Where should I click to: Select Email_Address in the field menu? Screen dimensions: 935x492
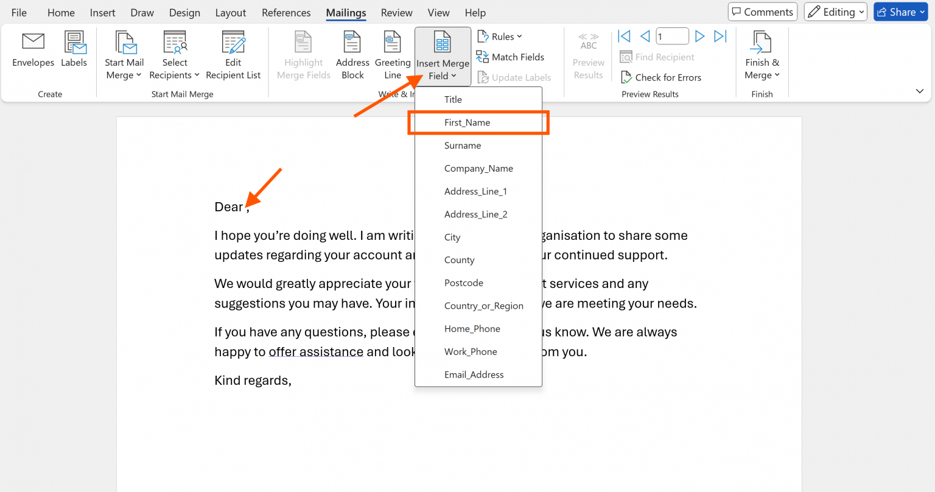pyautogui.click(x=474, y=374)
